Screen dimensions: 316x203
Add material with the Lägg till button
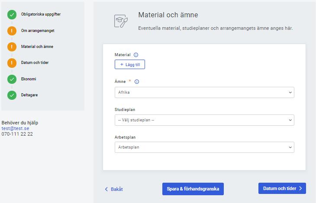130,64
